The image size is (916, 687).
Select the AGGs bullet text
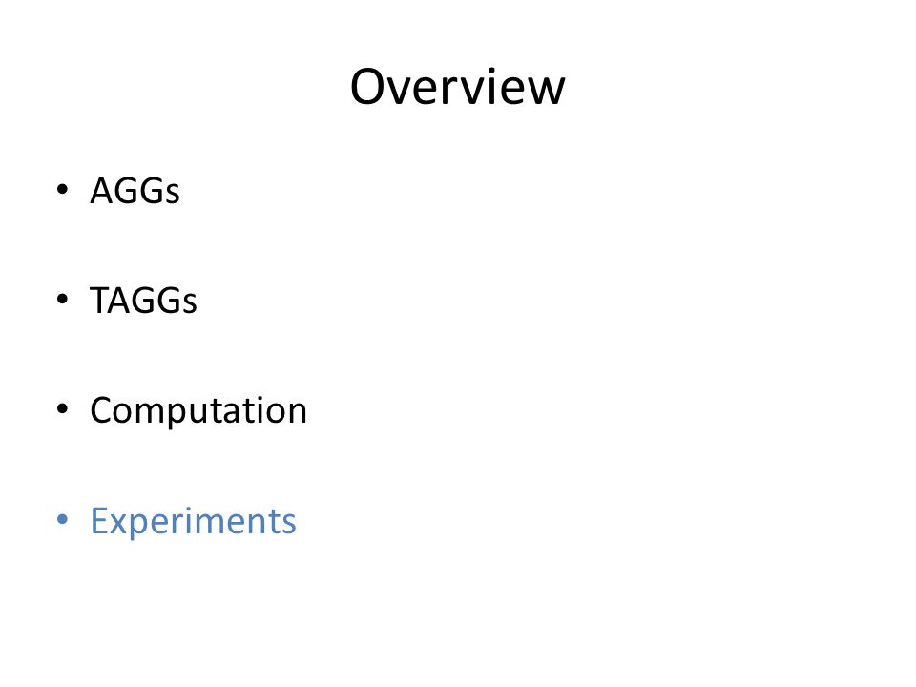(135, 191)
